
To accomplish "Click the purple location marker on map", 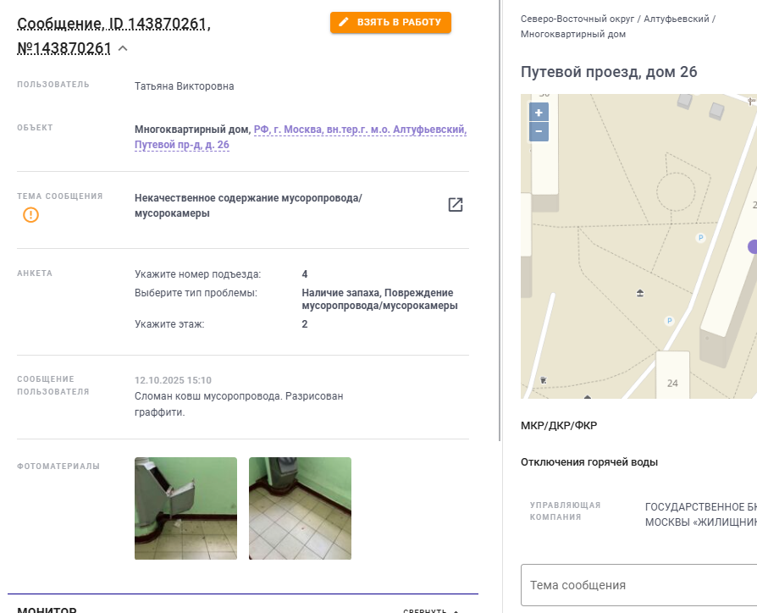I will point(753,246).
